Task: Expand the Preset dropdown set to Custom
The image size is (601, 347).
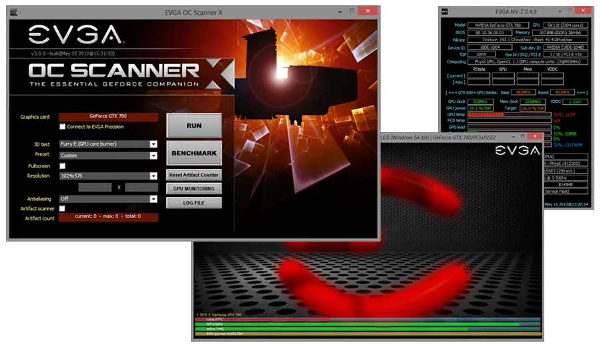Action: [x=153, y=155]
